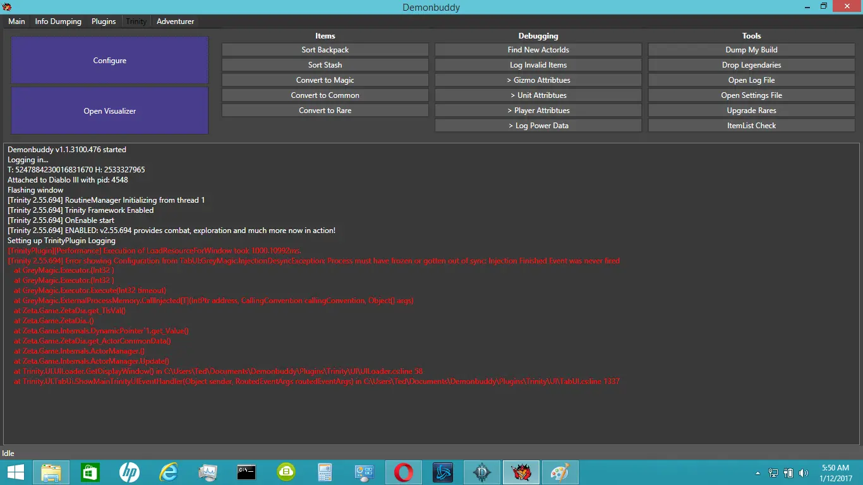Click Open Log File under Tools
The width and height of the screenshot is (863, 485).
[x=751, y=80]
